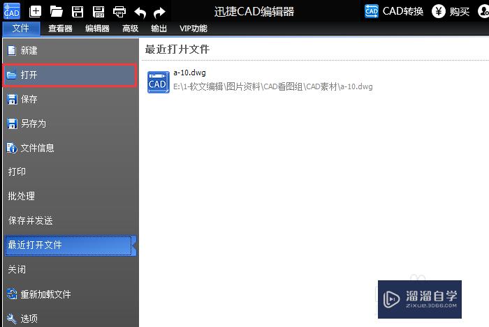Click the new file toolbar icon
The image size is (489, 327).
[x=35, y=12]
